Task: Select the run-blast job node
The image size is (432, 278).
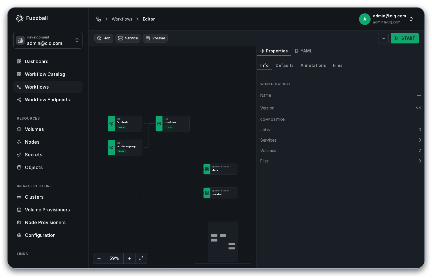Action: (x=173, y=124)
